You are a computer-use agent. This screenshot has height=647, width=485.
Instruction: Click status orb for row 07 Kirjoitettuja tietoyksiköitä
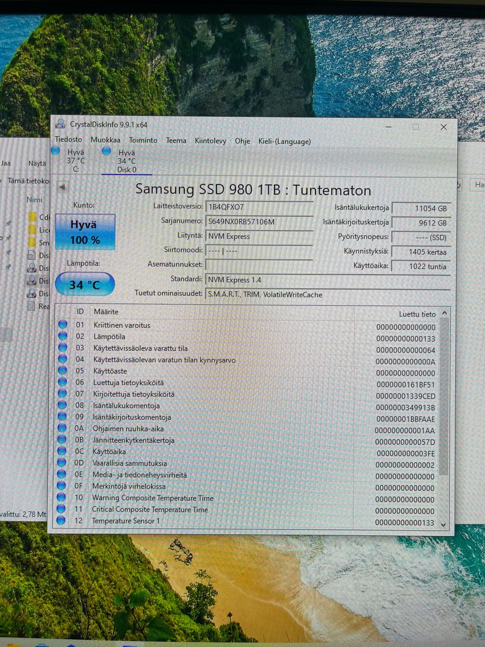(63, 393)
